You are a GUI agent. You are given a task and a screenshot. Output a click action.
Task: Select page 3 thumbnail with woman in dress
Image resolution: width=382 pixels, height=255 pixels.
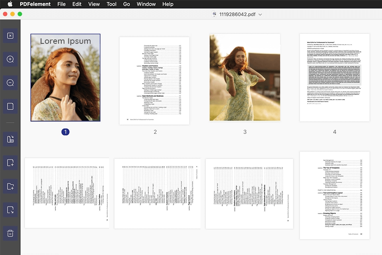pos(245,77)
